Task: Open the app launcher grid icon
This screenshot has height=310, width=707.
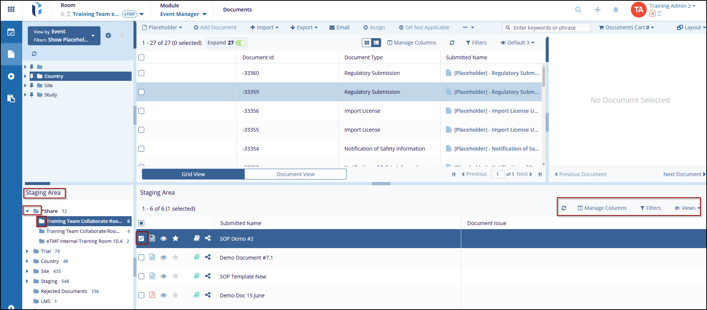Action: tap(11, 9)
